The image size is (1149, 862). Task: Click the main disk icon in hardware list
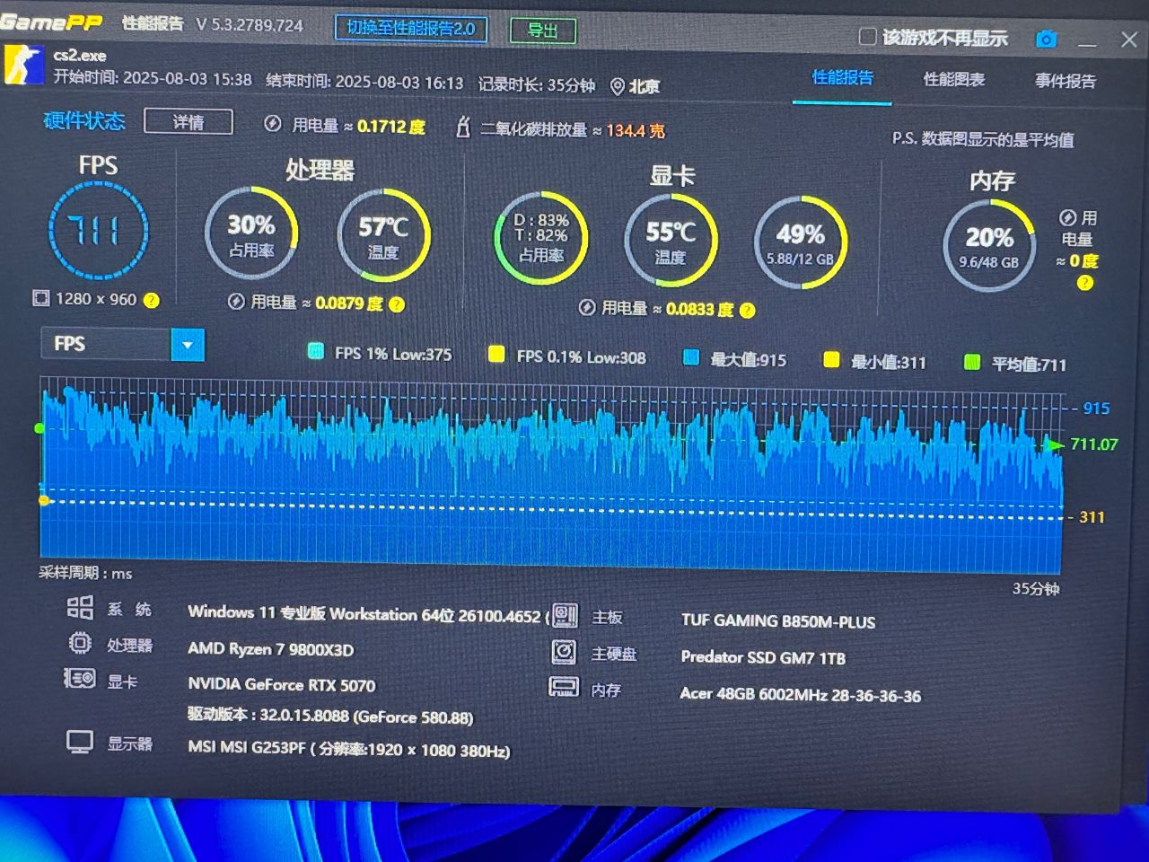564,652
